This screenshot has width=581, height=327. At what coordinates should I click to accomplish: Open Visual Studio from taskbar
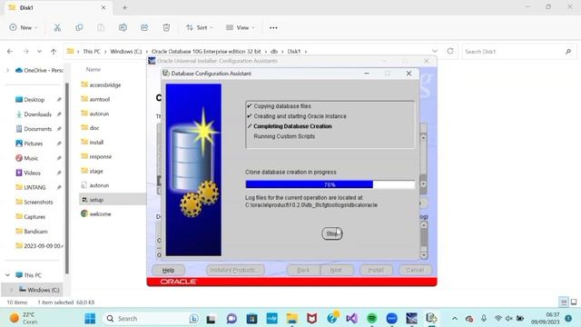click(x=351, y=318)
